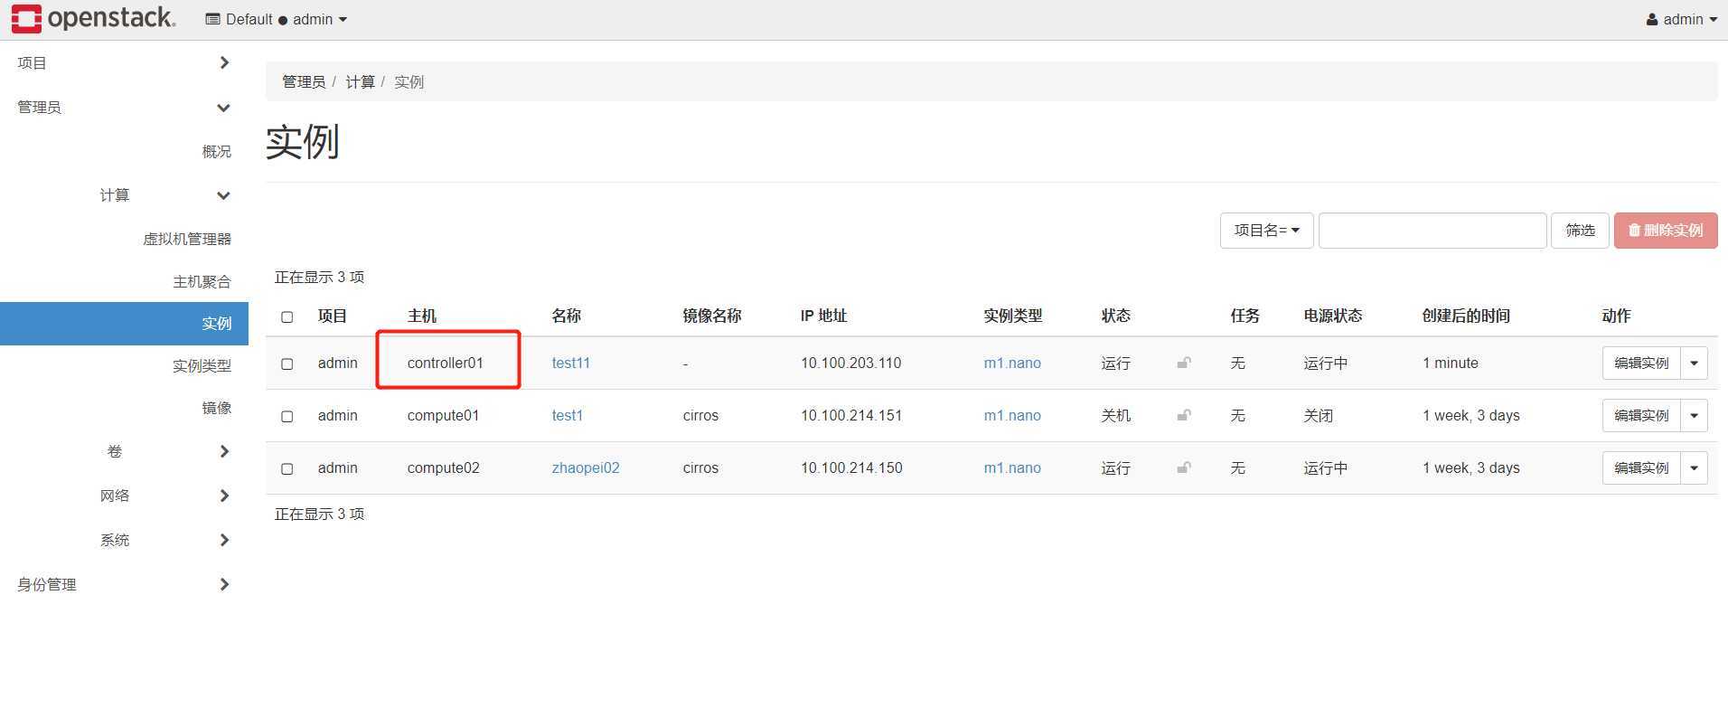The image size is (1728, 727).
Task: Collapse the 计算 sidebar group
Action: [164, 195]
